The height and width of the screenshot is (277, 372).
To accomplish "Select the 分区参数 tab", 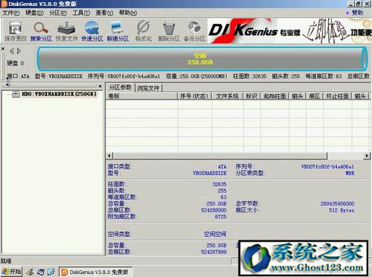I will pyautogui.click(x=121, y=88).
